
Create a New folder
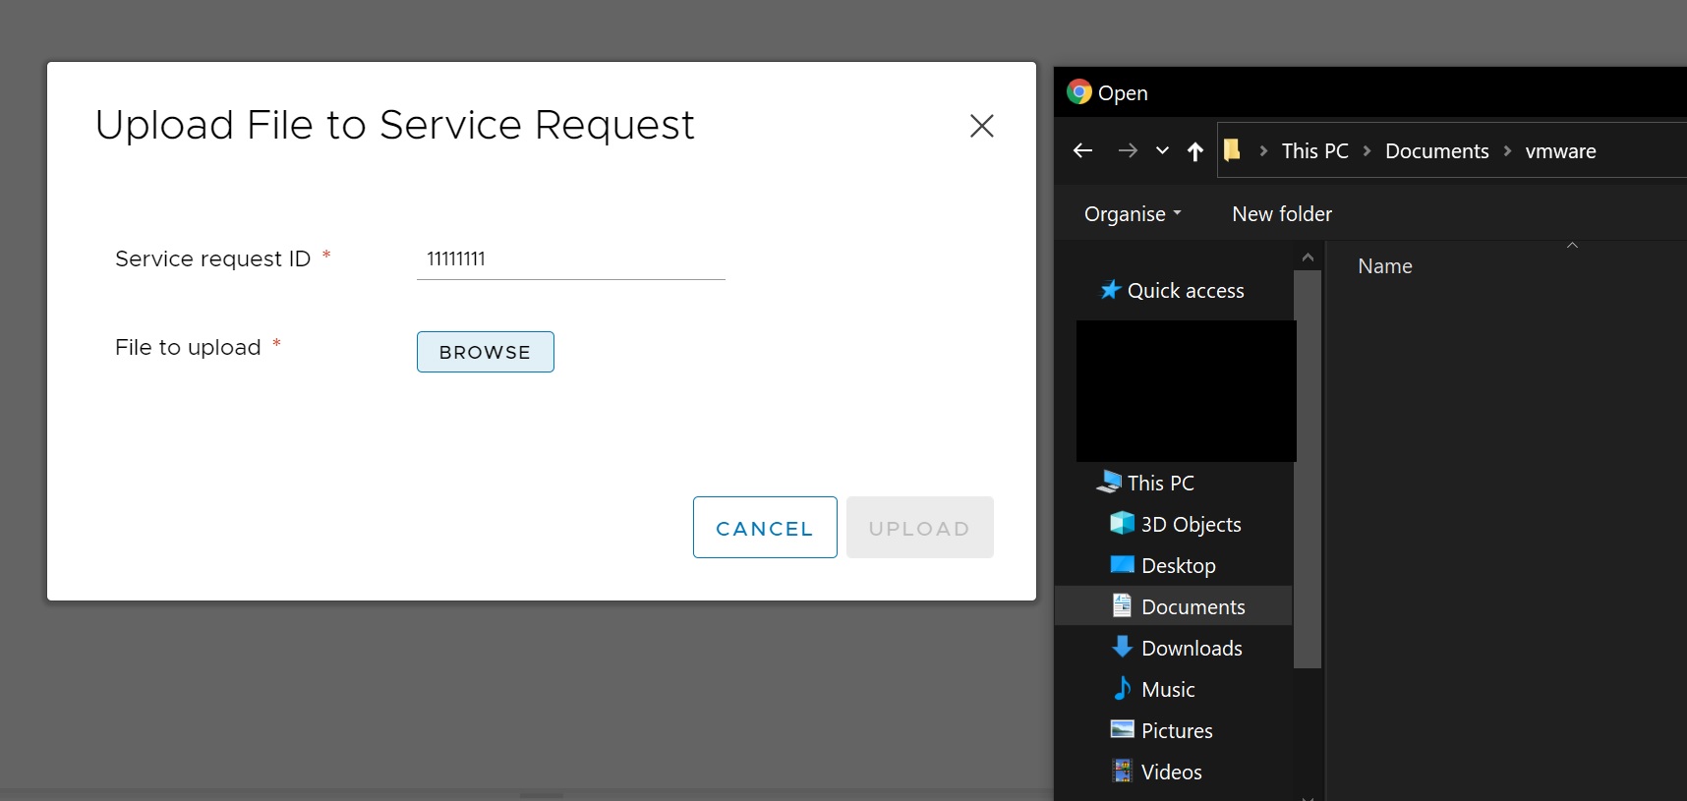[1281, 214]
